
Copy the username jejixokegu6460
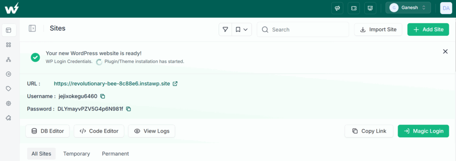click(x=102, y=96)
